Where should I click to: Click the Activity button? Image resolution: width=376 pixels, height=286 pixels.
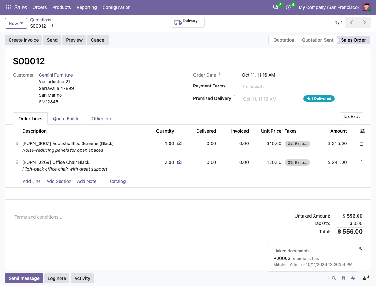(82, 278)
